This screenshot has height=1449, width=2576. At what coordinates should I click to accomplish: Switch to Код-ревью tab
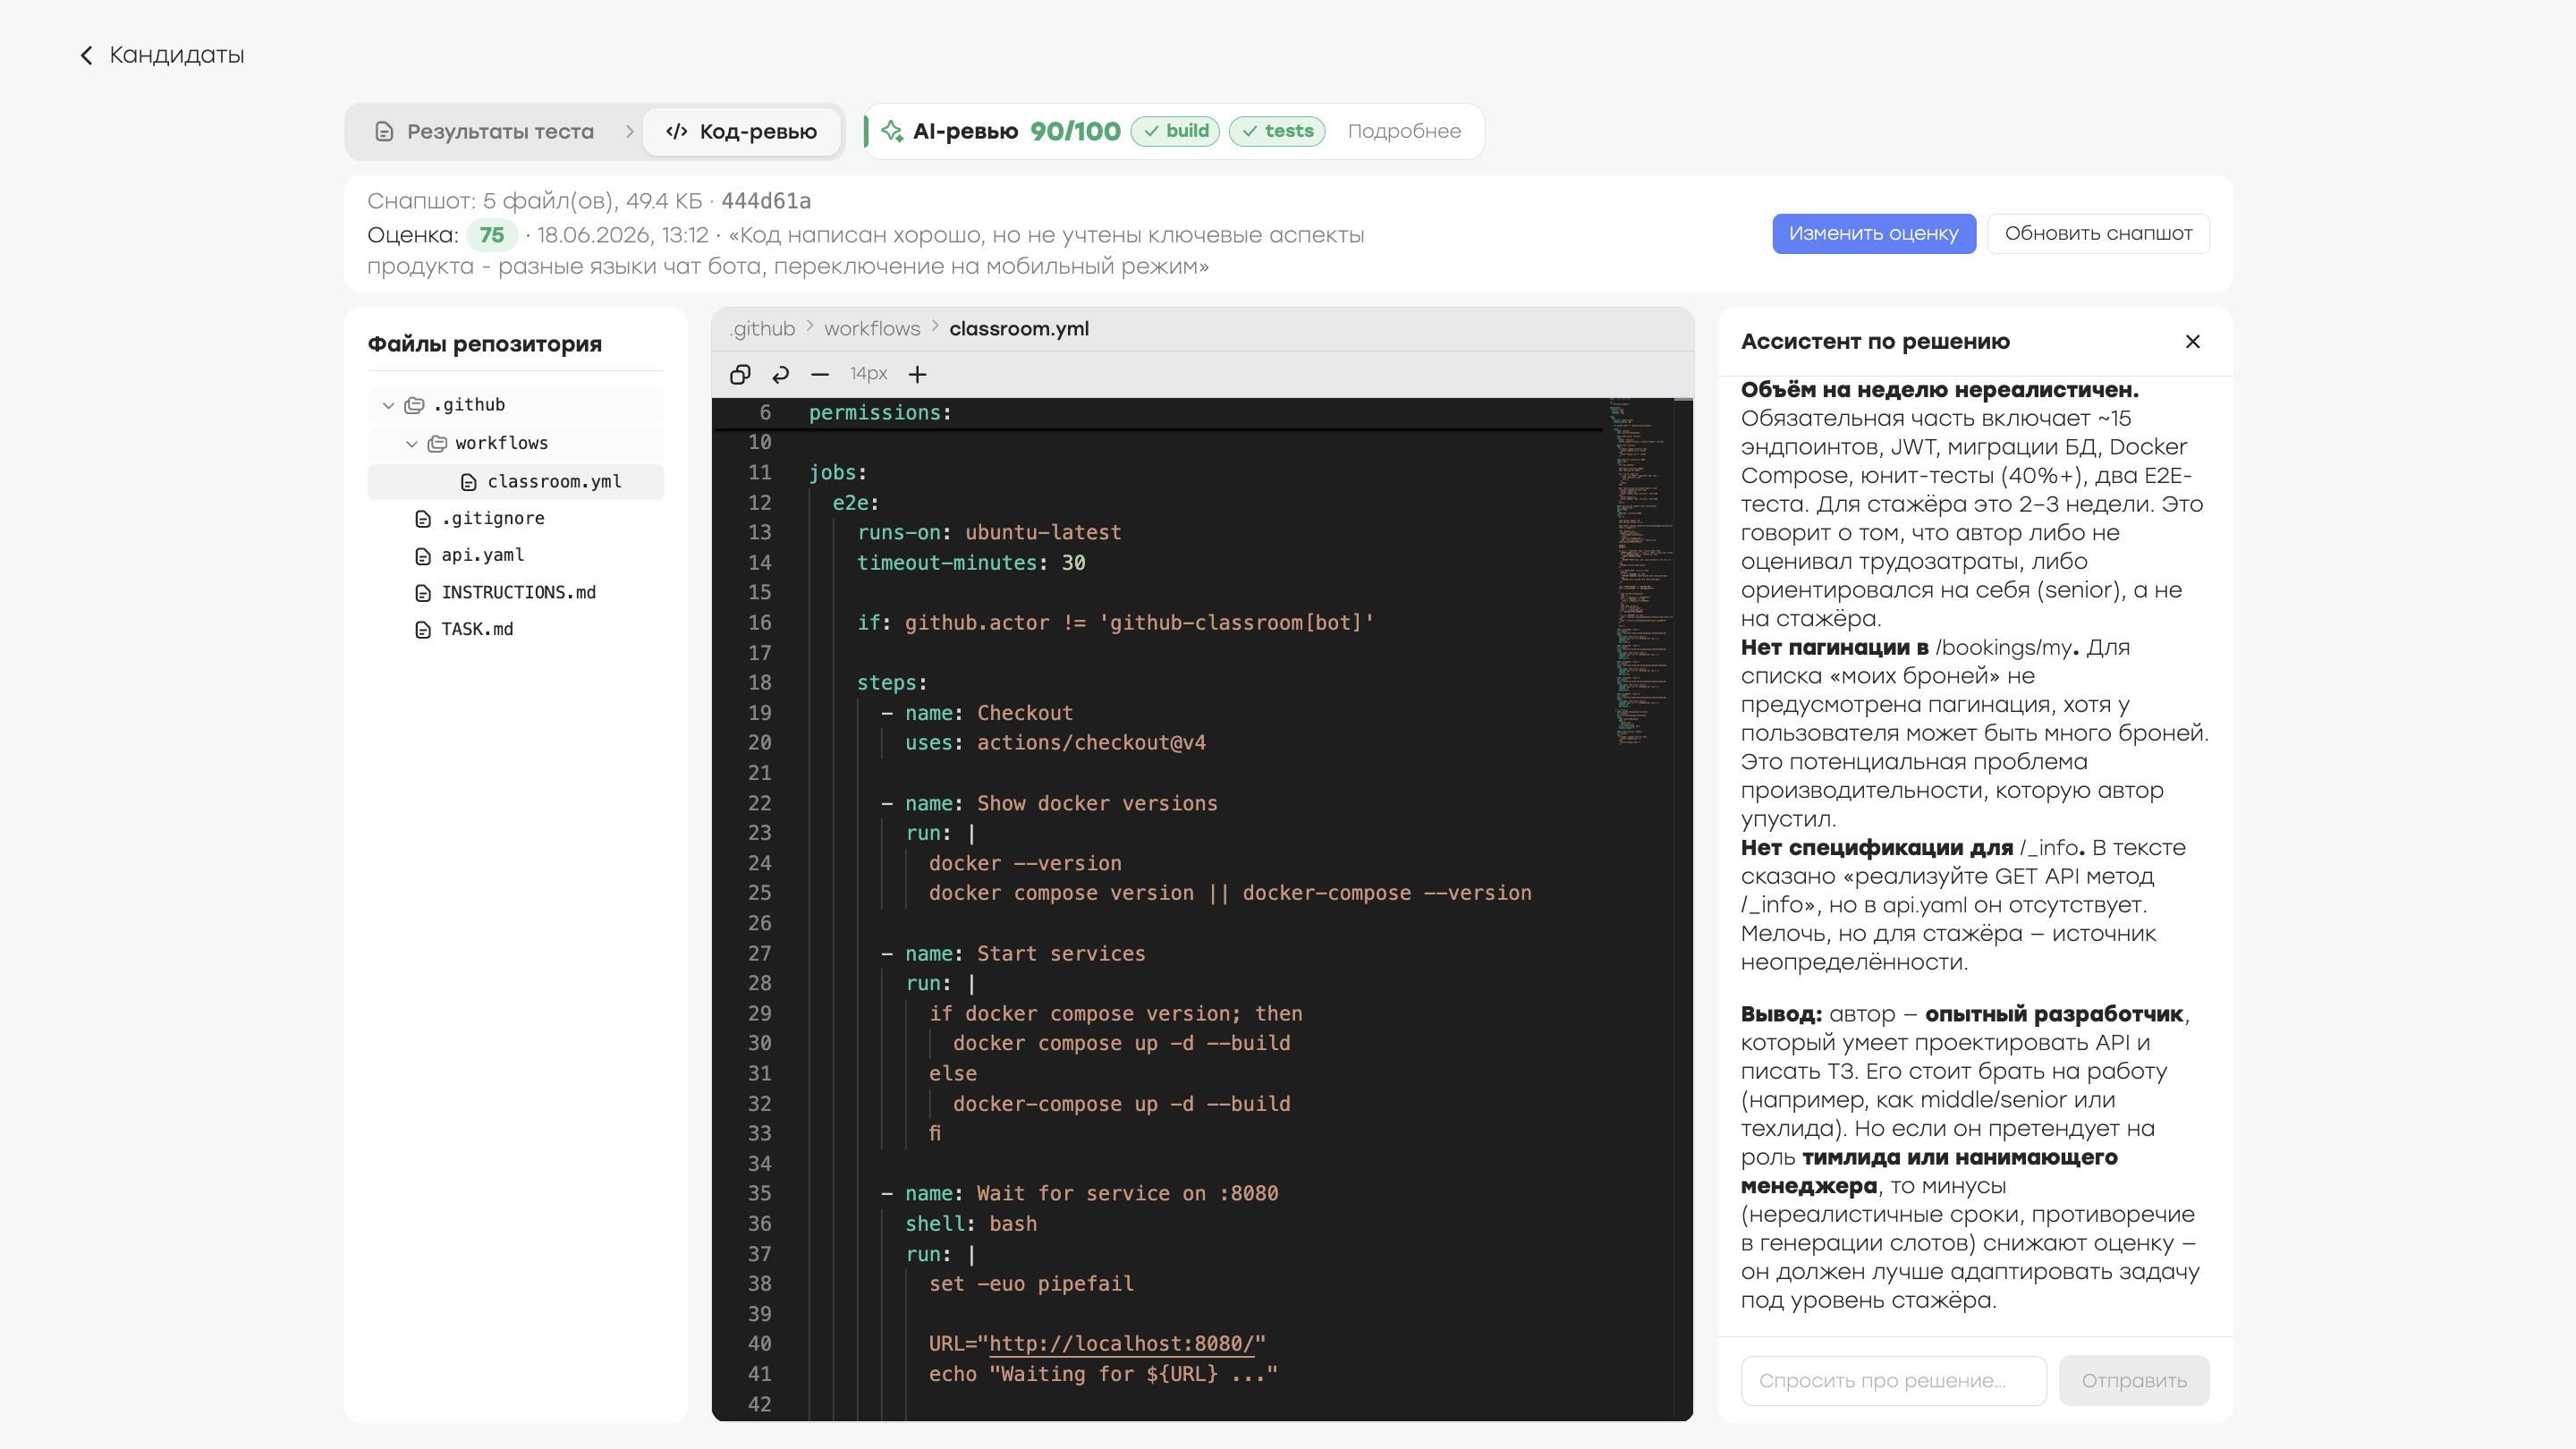coord(741,131)
